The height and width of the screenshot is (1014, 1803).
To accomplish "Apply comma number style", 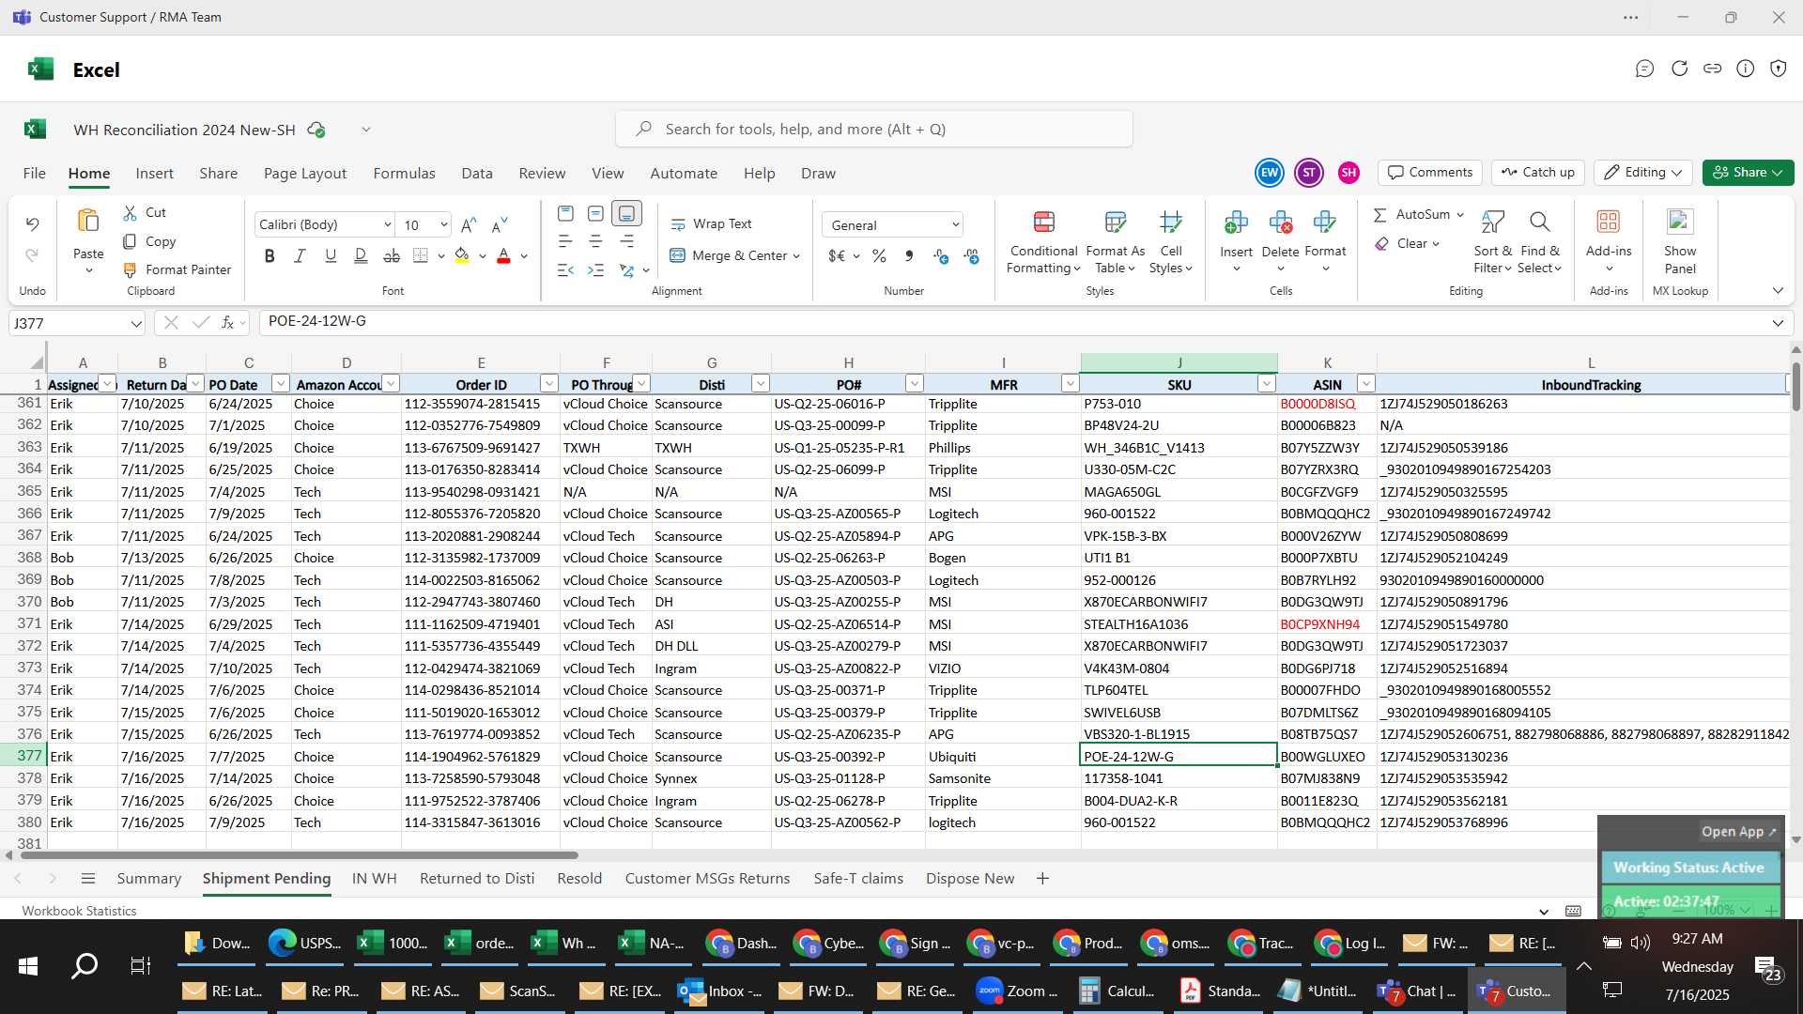I will tap(908, 255).
